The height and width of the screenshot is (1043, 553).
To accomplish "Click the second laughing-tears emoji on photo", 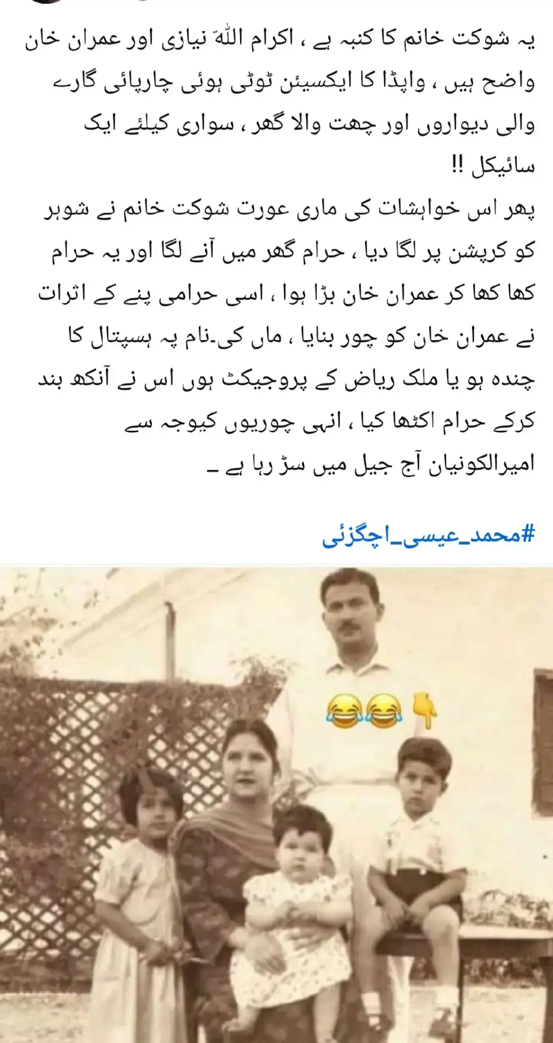I will click(x=384, y=712).
